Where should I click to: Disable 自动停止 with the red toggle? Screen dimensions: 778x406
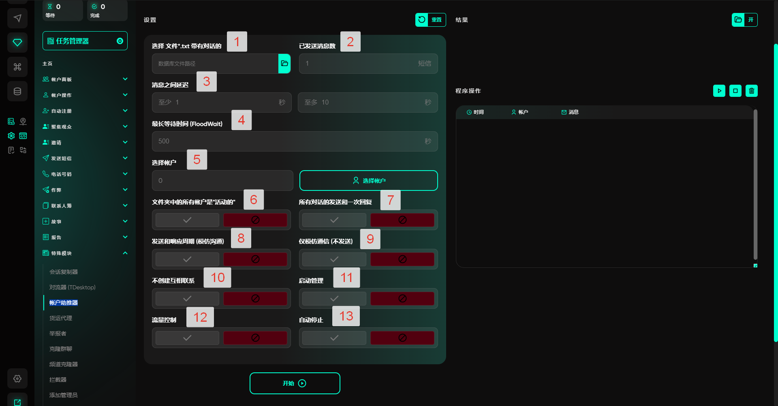[402, 338]
